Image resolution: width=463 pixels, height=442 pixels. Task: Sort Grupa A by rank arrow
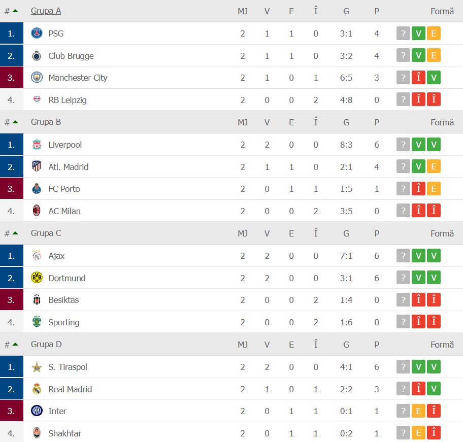tap(15, 11)
